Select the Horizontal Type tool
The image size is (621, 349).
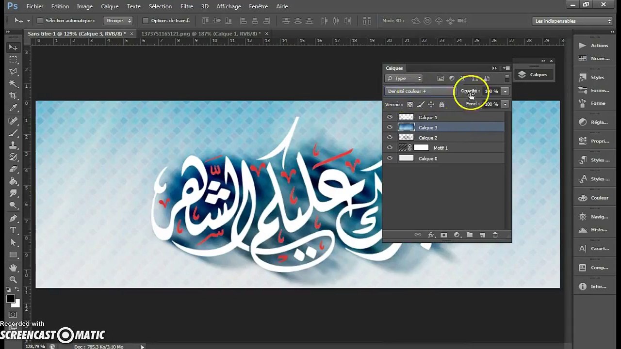(13, 230)
